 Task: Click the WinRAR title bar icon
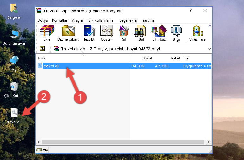[x=39, y=10]
